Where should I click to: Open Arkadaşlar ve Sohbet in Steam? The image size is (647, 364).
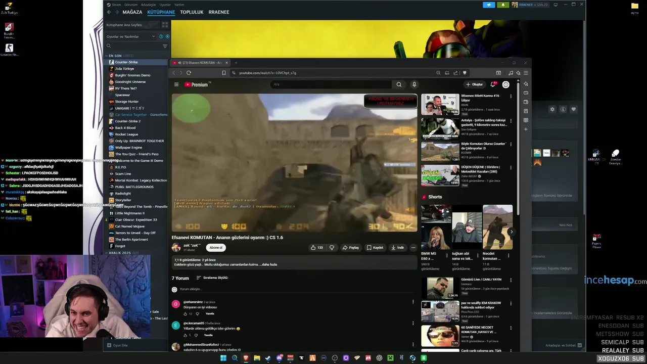564,345
